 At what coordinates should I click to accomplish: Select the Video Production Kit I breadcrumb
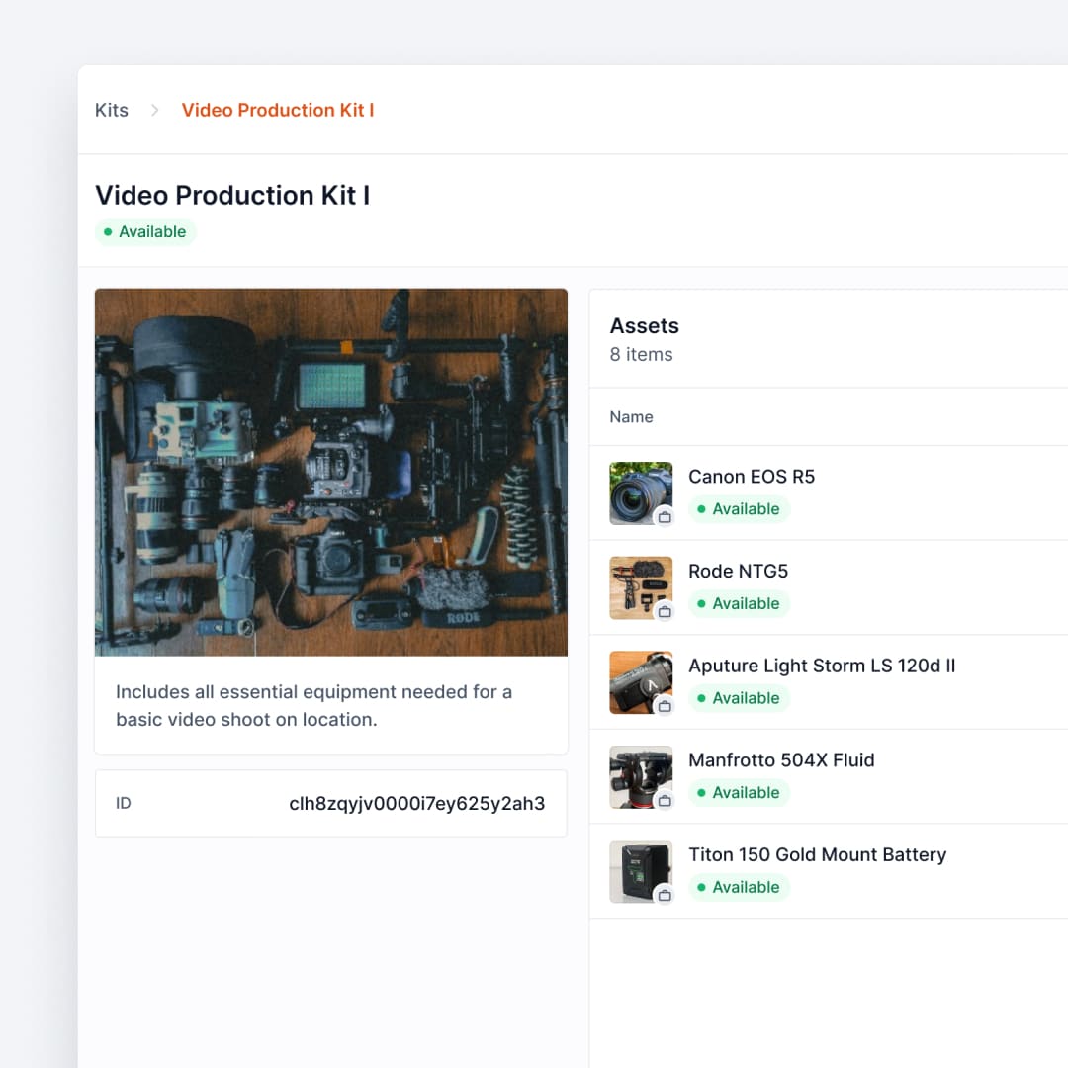(278, 110)
